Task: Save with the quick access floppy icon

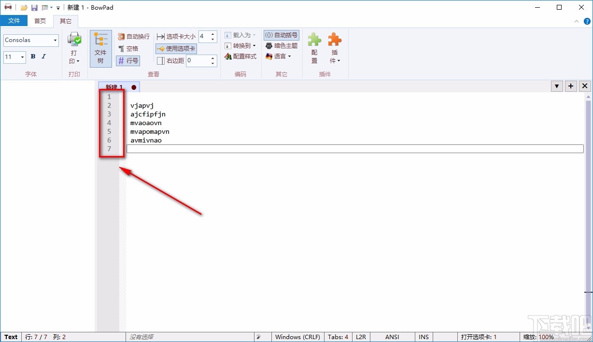Action: click(x=34, y=8)
